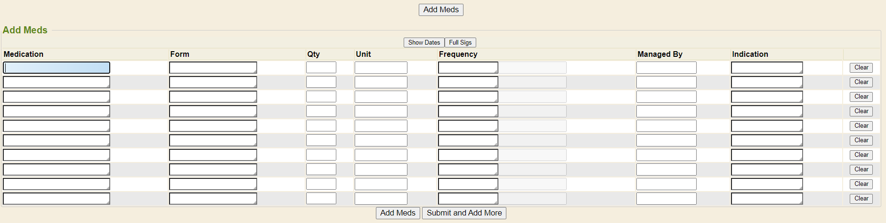Image resolution: width=886 pixels, height=223 pixels.
Task: Click the last row Form field
Action: 213,199
